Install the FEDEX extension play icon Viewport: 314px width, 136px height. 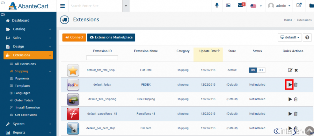click(x=290, y=85)
